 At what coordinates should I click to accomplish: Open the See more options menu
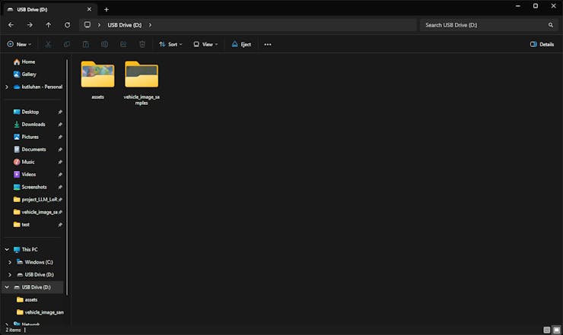(x=268, y=45)
